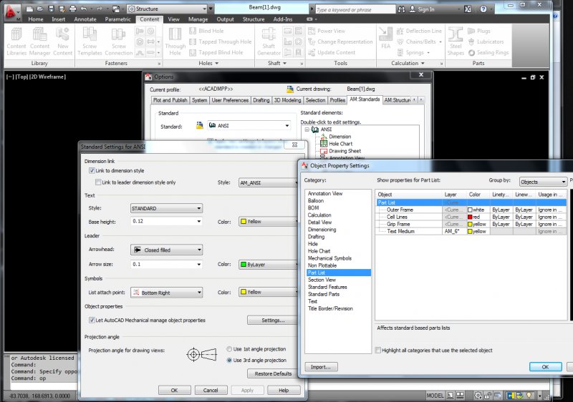Screen dimensions: 573x402
Task: Collapse the ANSI tree node
Action: click(x=307, y=129)
